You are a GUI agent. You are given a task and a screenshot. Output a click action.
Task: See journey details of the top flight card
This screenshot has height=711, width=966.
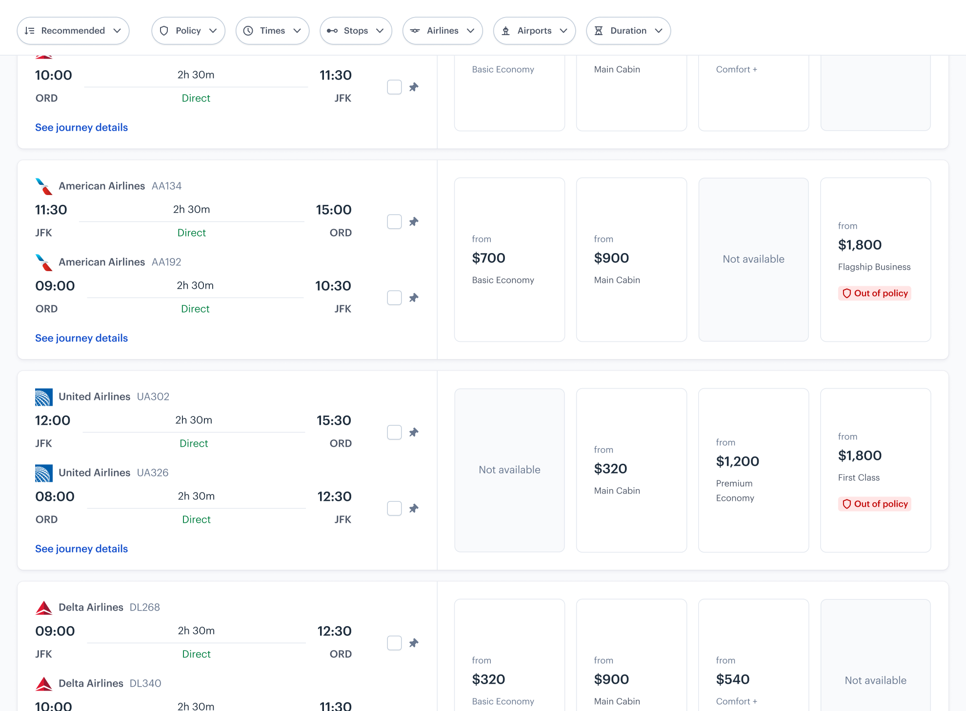81,127
